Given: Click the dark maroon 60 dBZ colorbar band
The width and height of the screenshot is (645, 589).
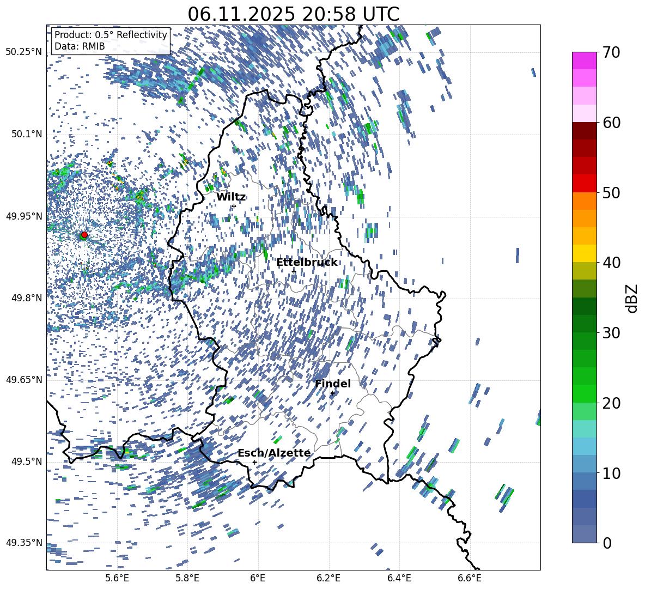Looking at the screenshot, I should [x=584, y=131].
